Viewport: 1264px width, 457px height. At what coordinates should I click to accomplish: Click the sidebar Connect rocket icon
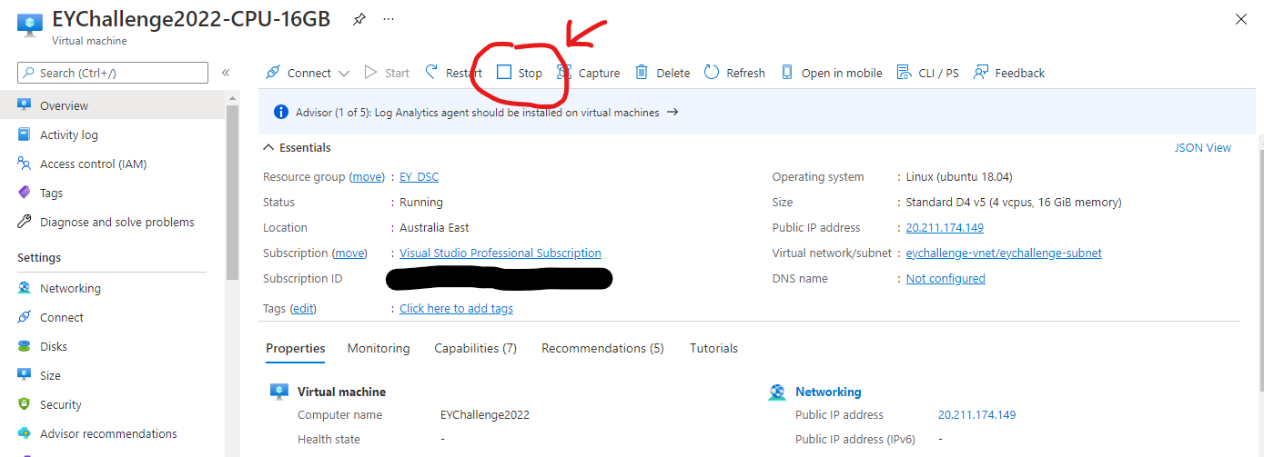click(25, 317)
